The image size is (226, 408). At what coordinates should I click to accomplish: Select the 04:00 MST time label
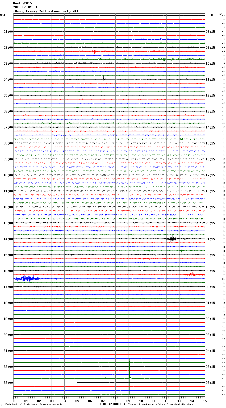click(8, 80)
